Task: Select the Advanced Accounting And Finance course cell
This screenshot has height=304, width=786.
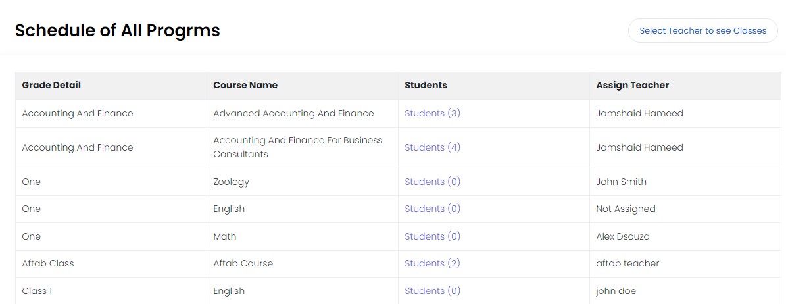Action: tap(293, 113)
